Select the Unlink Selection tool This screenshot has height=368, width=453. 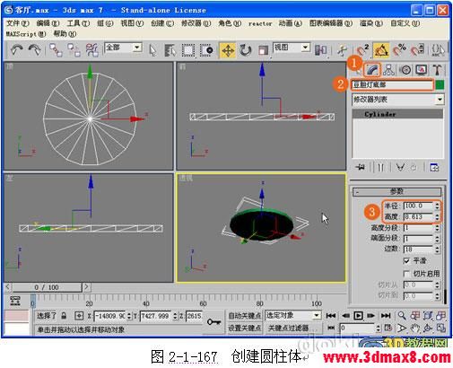(74, 50)
